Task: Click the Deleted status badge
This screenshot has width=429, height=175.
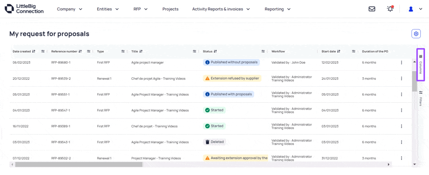Action: tap(214, 142)
